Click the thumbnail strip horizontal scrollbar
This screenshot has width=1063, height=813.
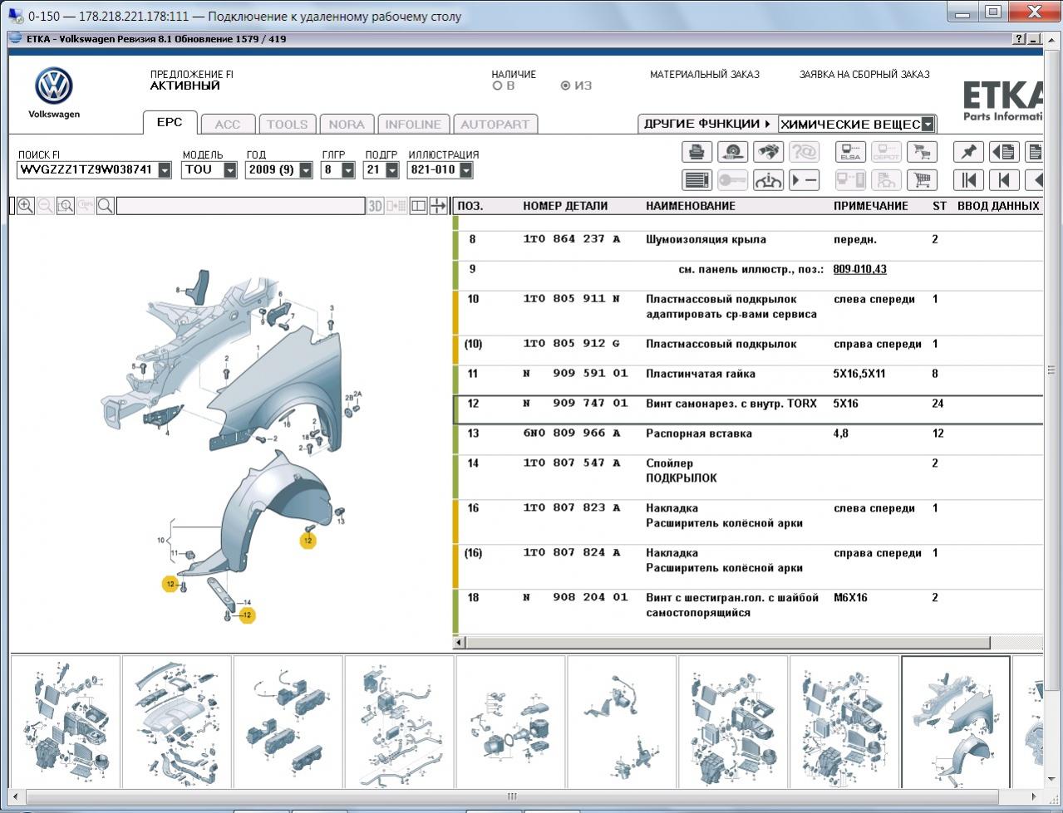click(x=512, y=797)
